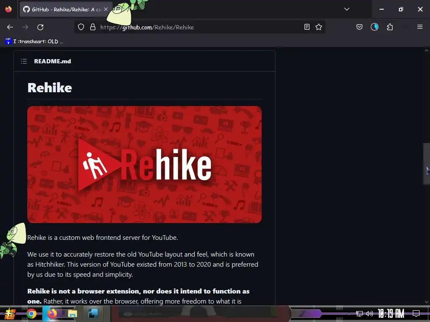Click the page vertical scrollbar thumb

pos(427,164)
